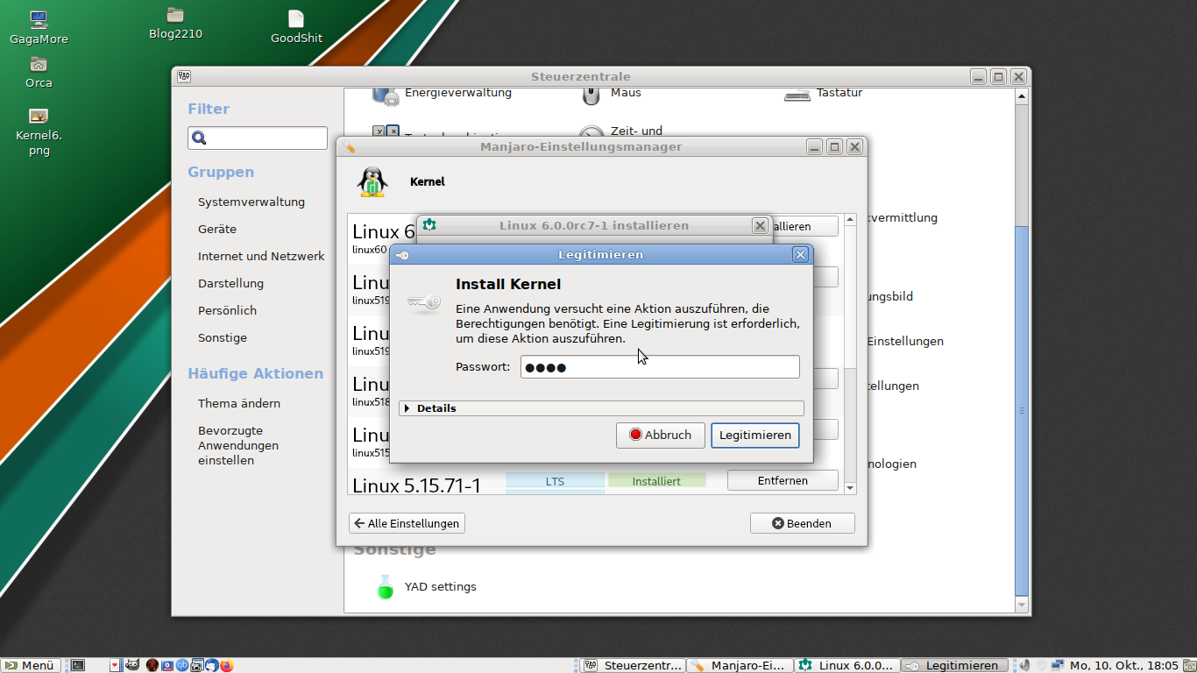Click the LTS label for Linux 5.15.71-1
This screenshot has height=673, width=1197.
(556, 481)
